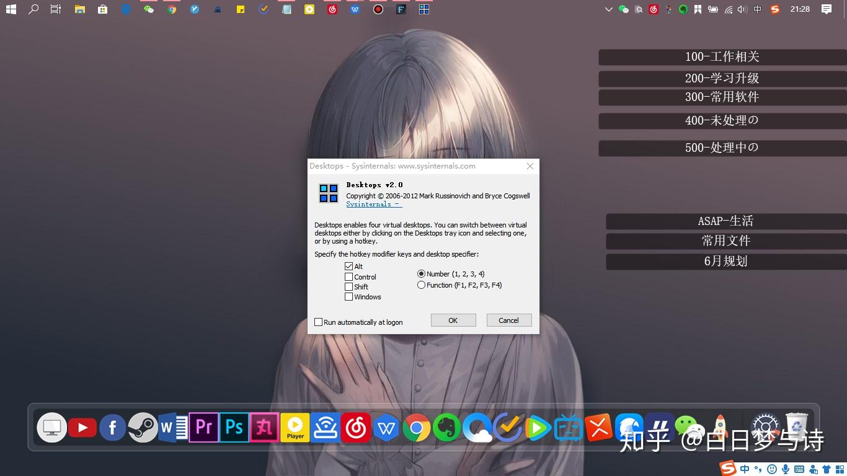Open Evernote elephant icon in dock
The height and width of the screenshot is (476, 847).
[x=446, y=427]
